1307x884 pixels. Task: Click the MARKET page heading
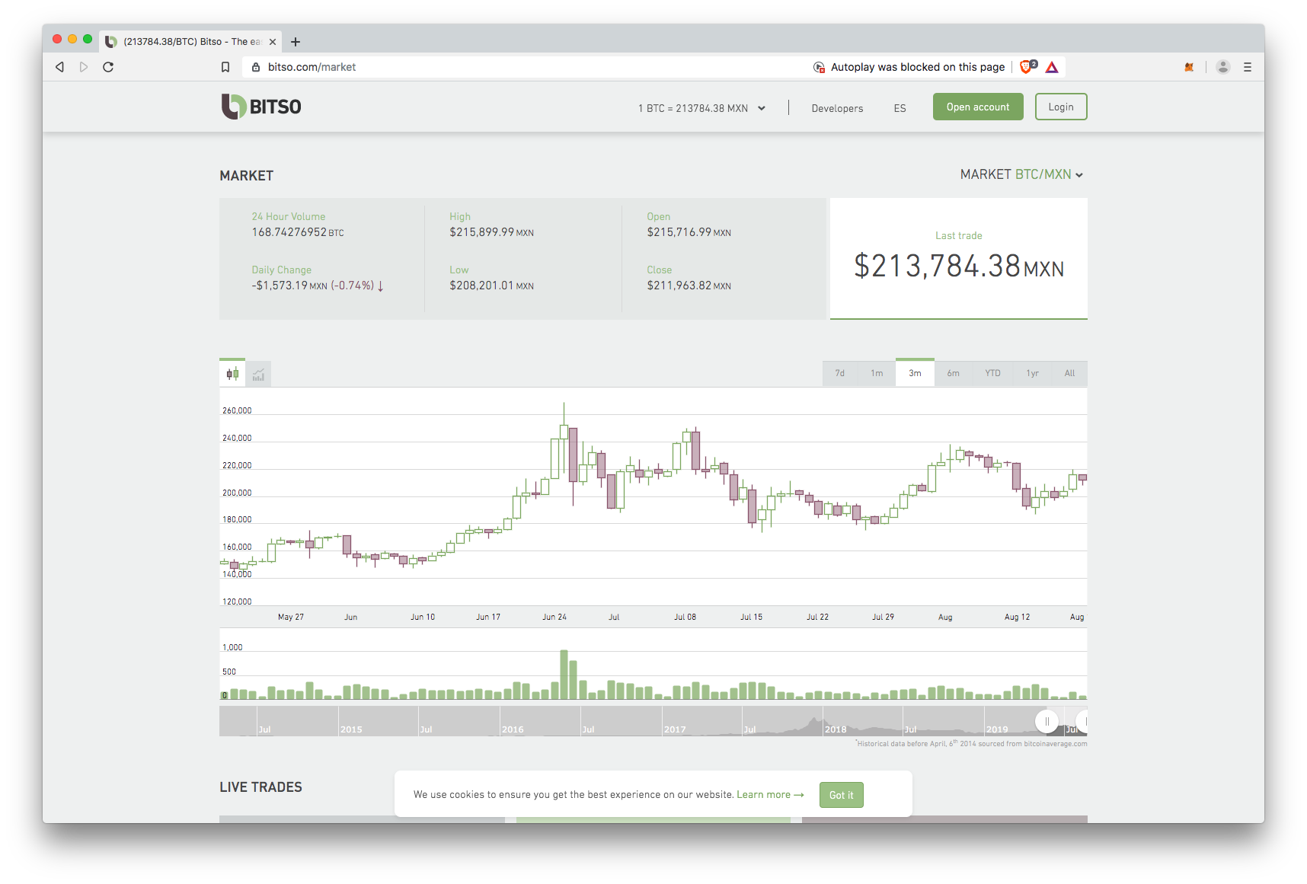pyautogui.click(x=246, y=176)
